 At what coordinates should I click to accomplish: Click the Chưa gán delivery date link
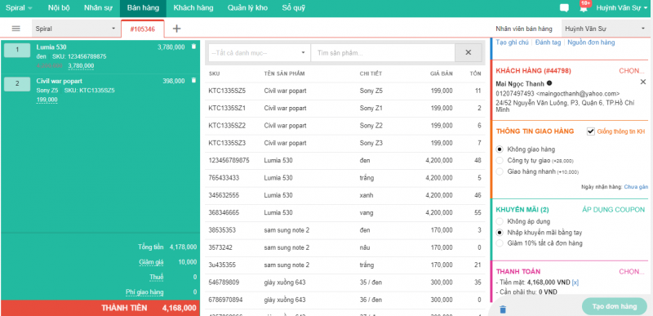click(636, 187)
